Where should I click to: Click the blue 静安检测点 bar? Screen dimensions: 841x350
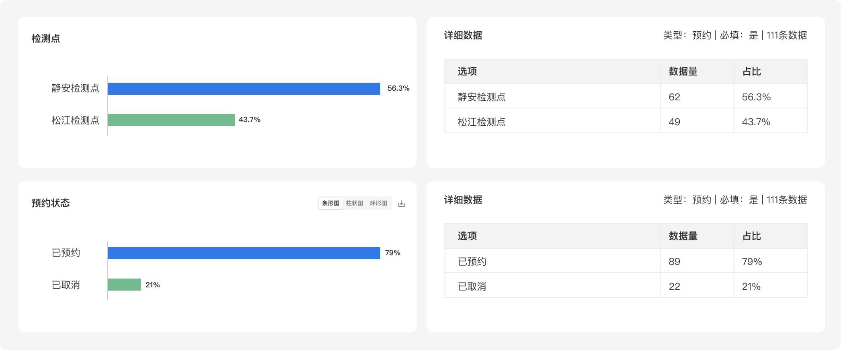244,89
